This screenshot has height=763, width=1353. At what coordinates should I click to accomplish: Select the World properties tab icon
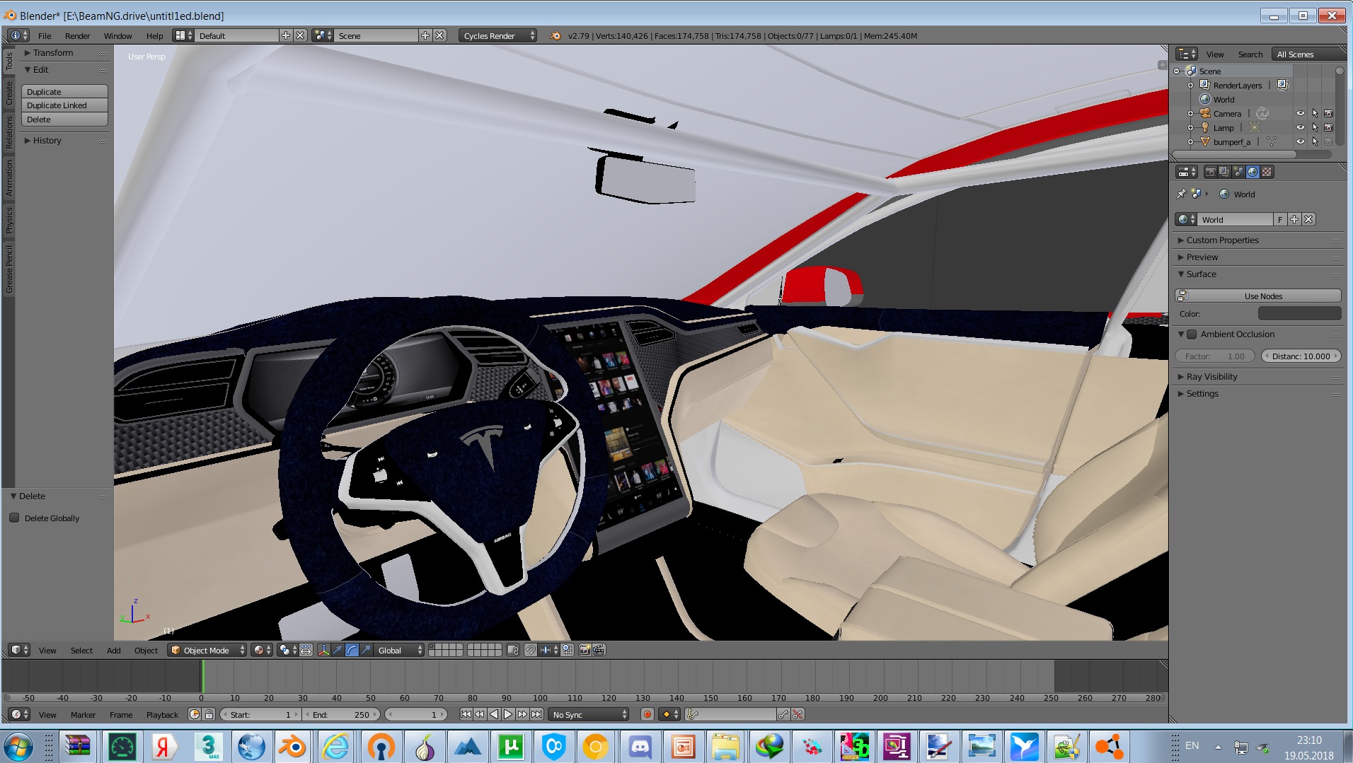1253,172
